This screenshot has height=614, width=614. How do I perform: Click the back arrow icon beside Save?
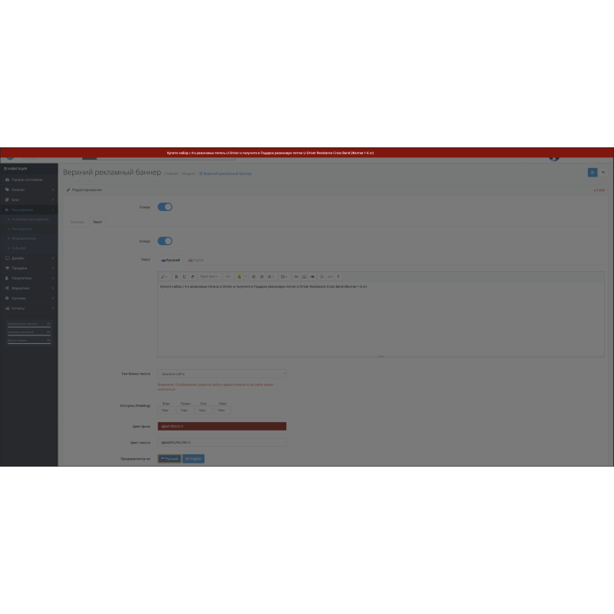point(603,172)
